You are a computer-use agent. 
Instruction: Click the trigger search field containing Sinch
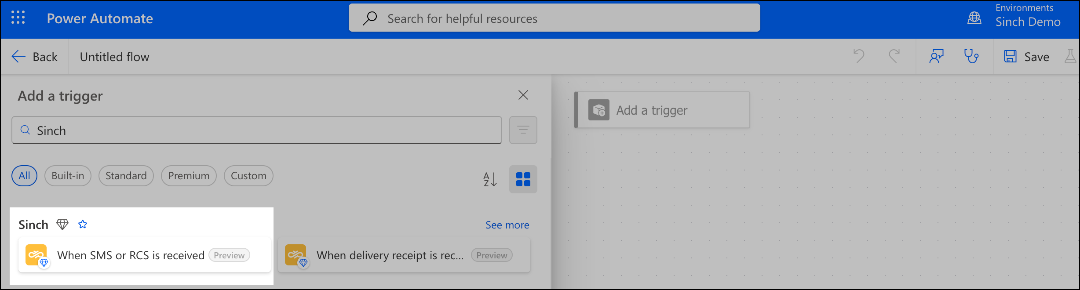256,130
